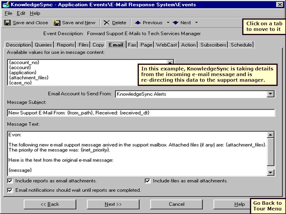Click the Message Text scrollbar thumb
The height and width of the screenshot is (214, 286).
tap(270, 152)
